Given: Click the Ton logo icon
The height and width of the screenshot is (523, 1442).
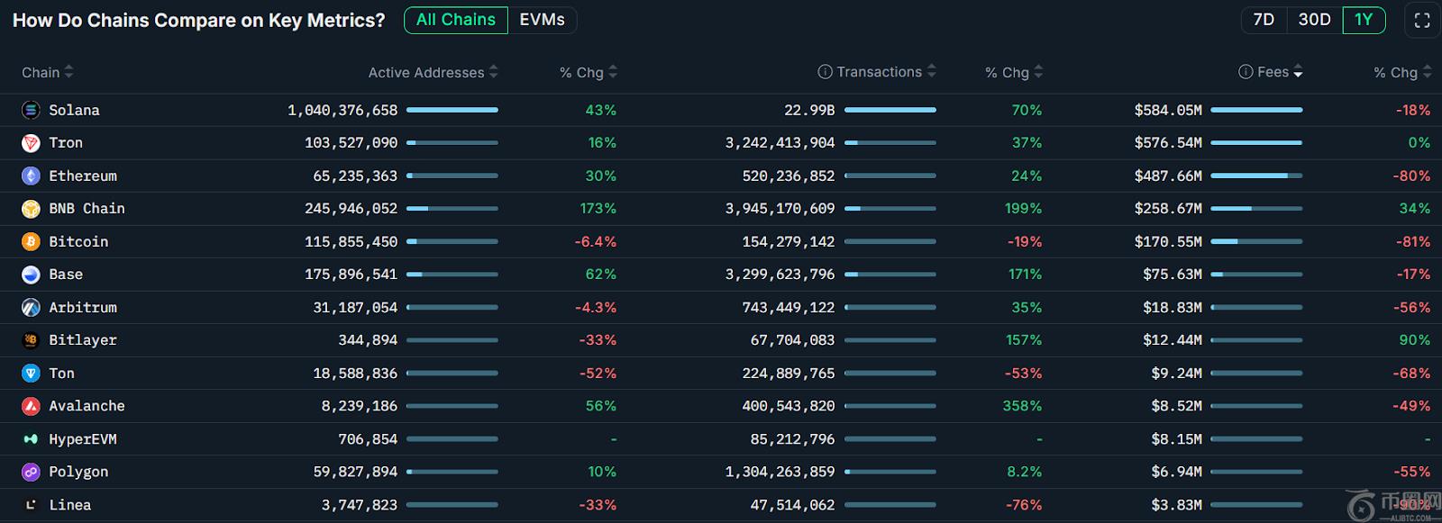Looking at the screenshot, I should 31,373.
